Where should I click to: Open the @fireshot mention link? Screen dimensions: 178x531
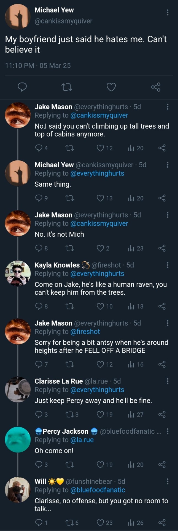85,332
